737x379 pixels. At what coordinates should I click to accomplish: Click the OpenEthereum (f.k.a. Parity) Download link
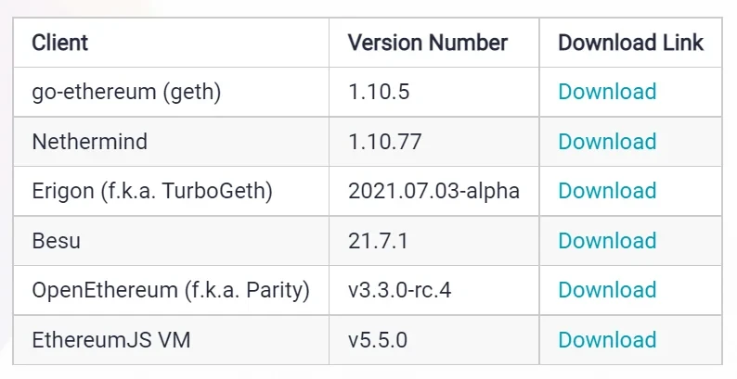tap(607, 290)
